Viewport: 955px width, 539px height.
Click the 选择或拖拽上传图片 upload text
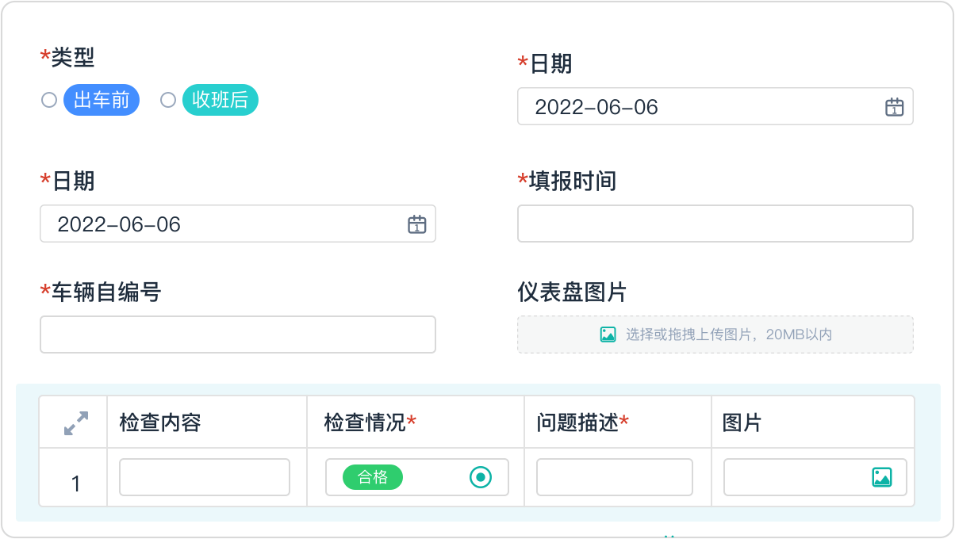pyautogui.click(x=728, y=334)
